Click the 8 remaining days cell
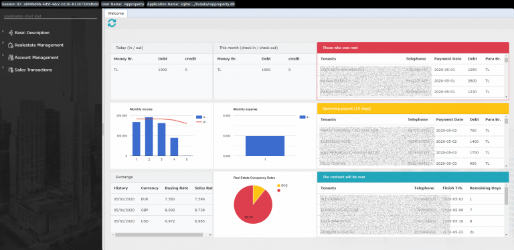 (x=470, y=221)
